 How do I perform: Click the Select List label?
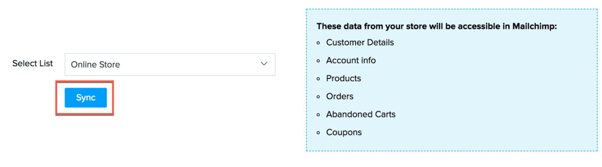(x=33, y=63)
